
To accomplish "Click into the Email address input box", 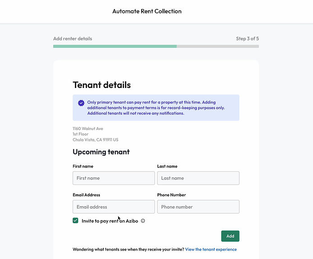I will [x=114, y=207].
